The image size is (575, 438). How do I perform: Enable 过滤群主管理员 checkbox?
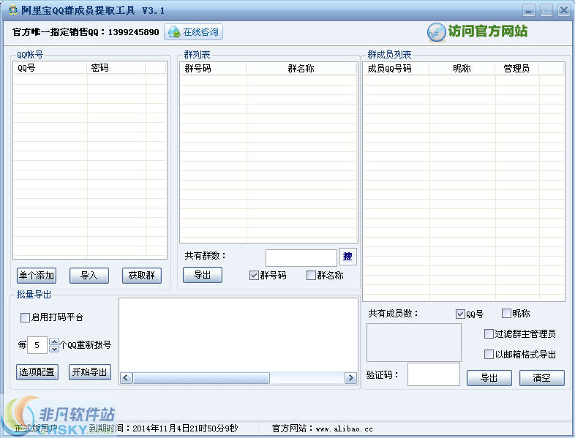click(489, 333)
